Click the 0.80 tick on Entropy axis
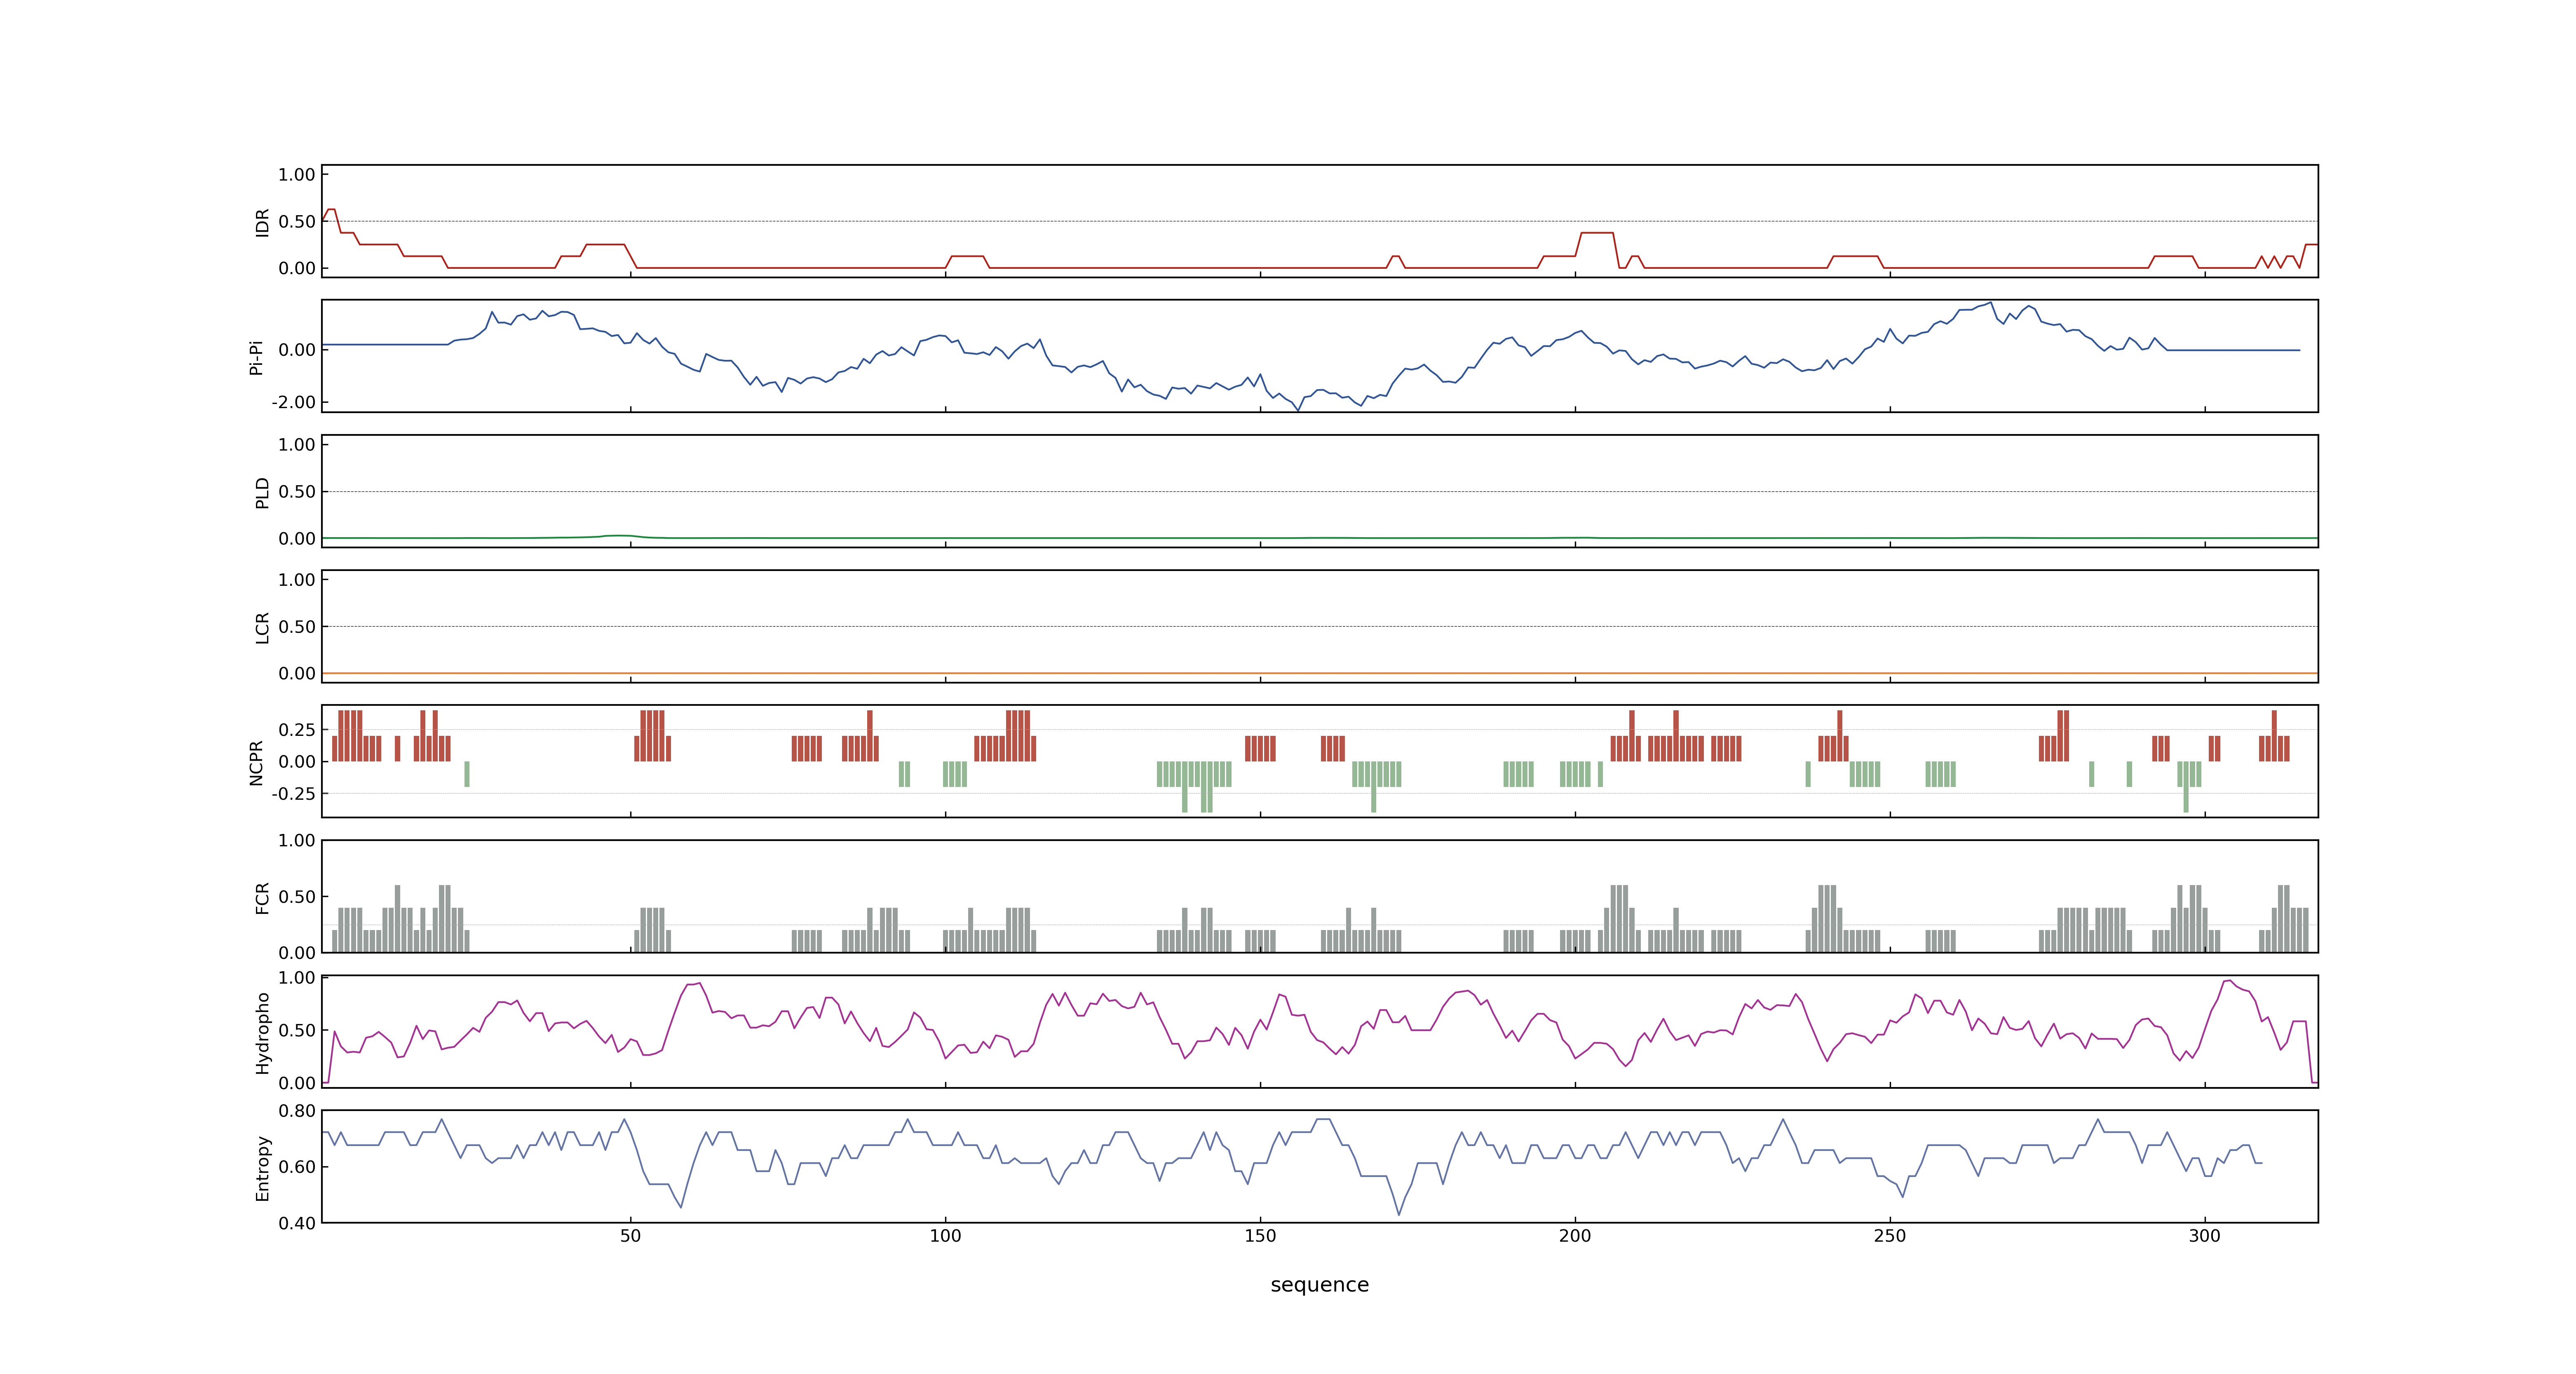 click(297, 1111)
